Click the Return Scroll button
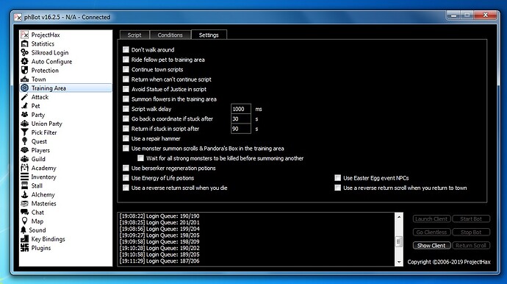Screen dimensions: 507x284 tap(471, 246)
